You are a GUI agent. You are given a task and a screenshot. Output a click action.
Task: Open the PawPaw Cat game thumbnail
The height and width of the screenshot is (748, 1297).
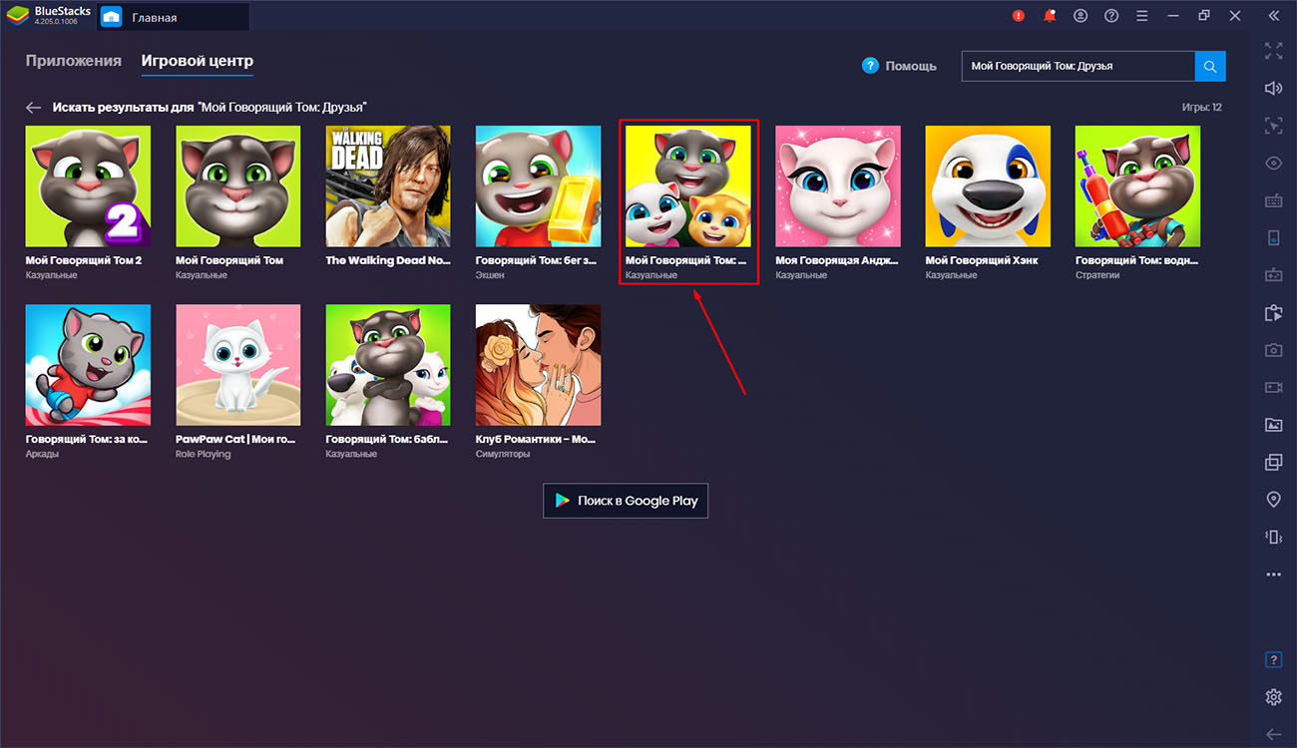point(238,365)
